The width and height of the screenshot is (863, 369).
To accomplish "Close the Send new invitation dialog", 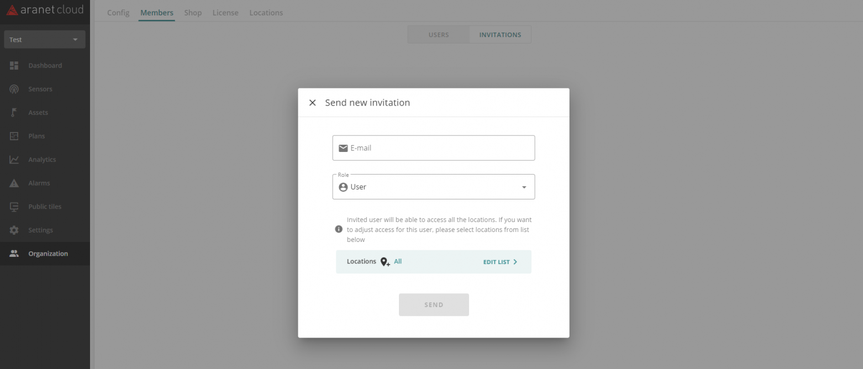I will 313,103.
